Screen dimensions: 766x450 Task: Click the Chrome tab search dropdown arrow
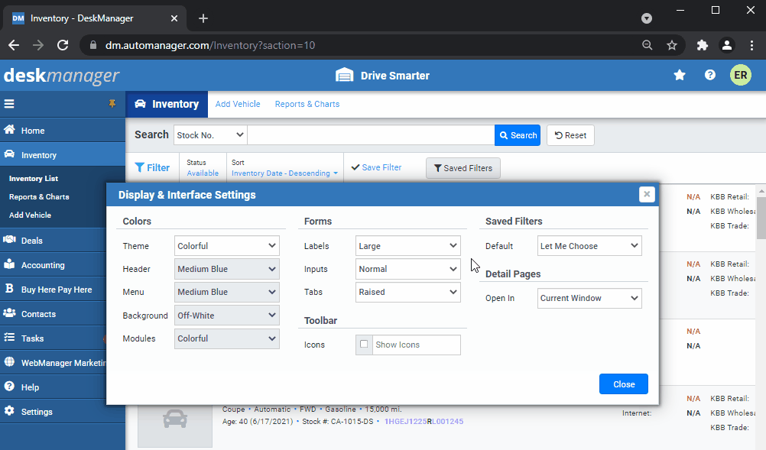coord(646,18)
